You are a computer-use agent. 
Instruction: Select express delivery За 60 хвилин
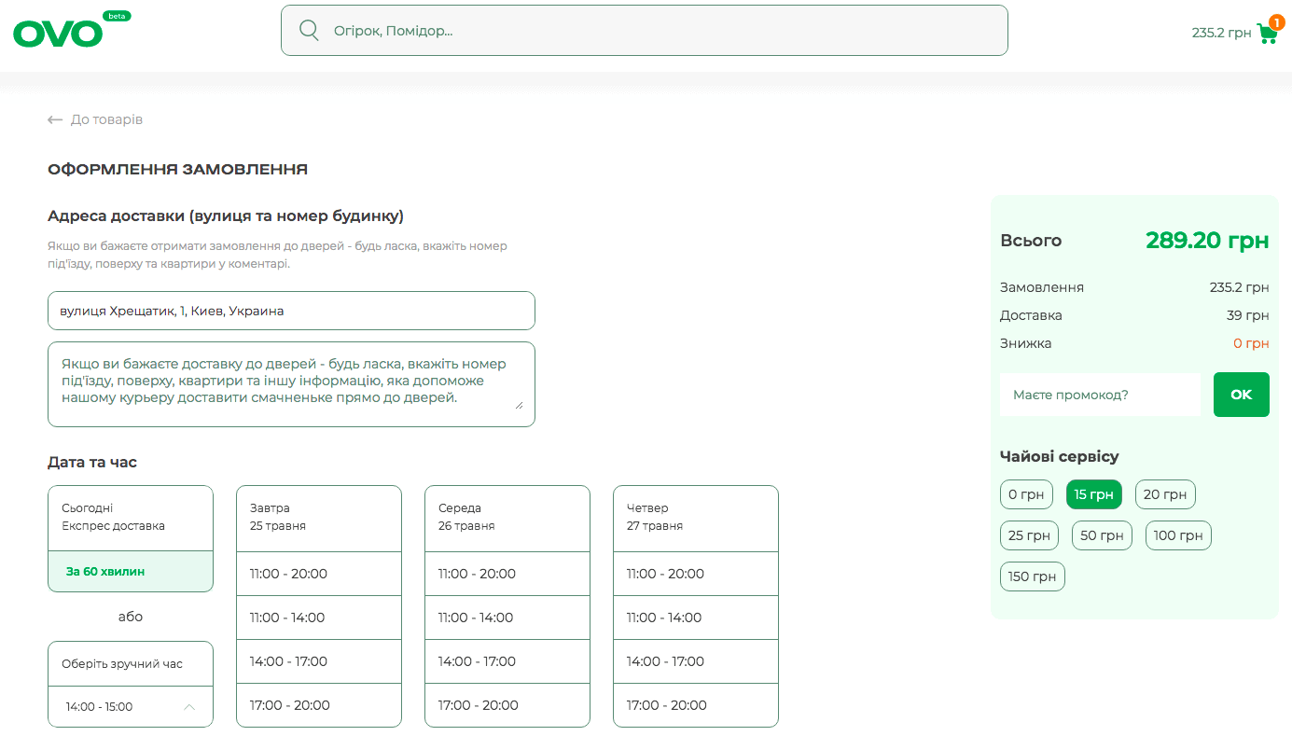[131, 571]
